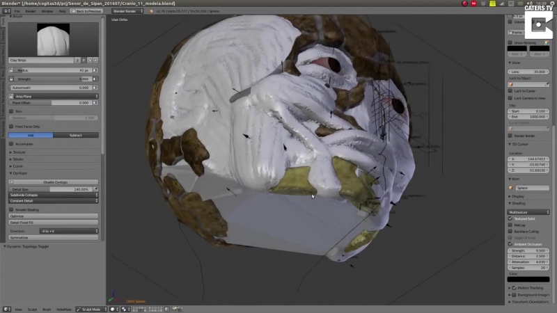Click the Symmetrize button
This screenshot has width=557, height=313.
(x=54, y=238)
